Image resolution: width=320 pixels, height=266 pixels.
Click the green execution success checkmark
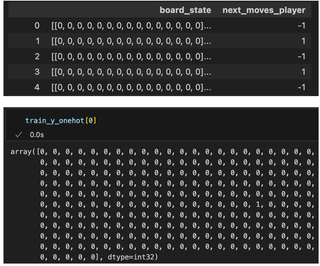pos(19,134)
